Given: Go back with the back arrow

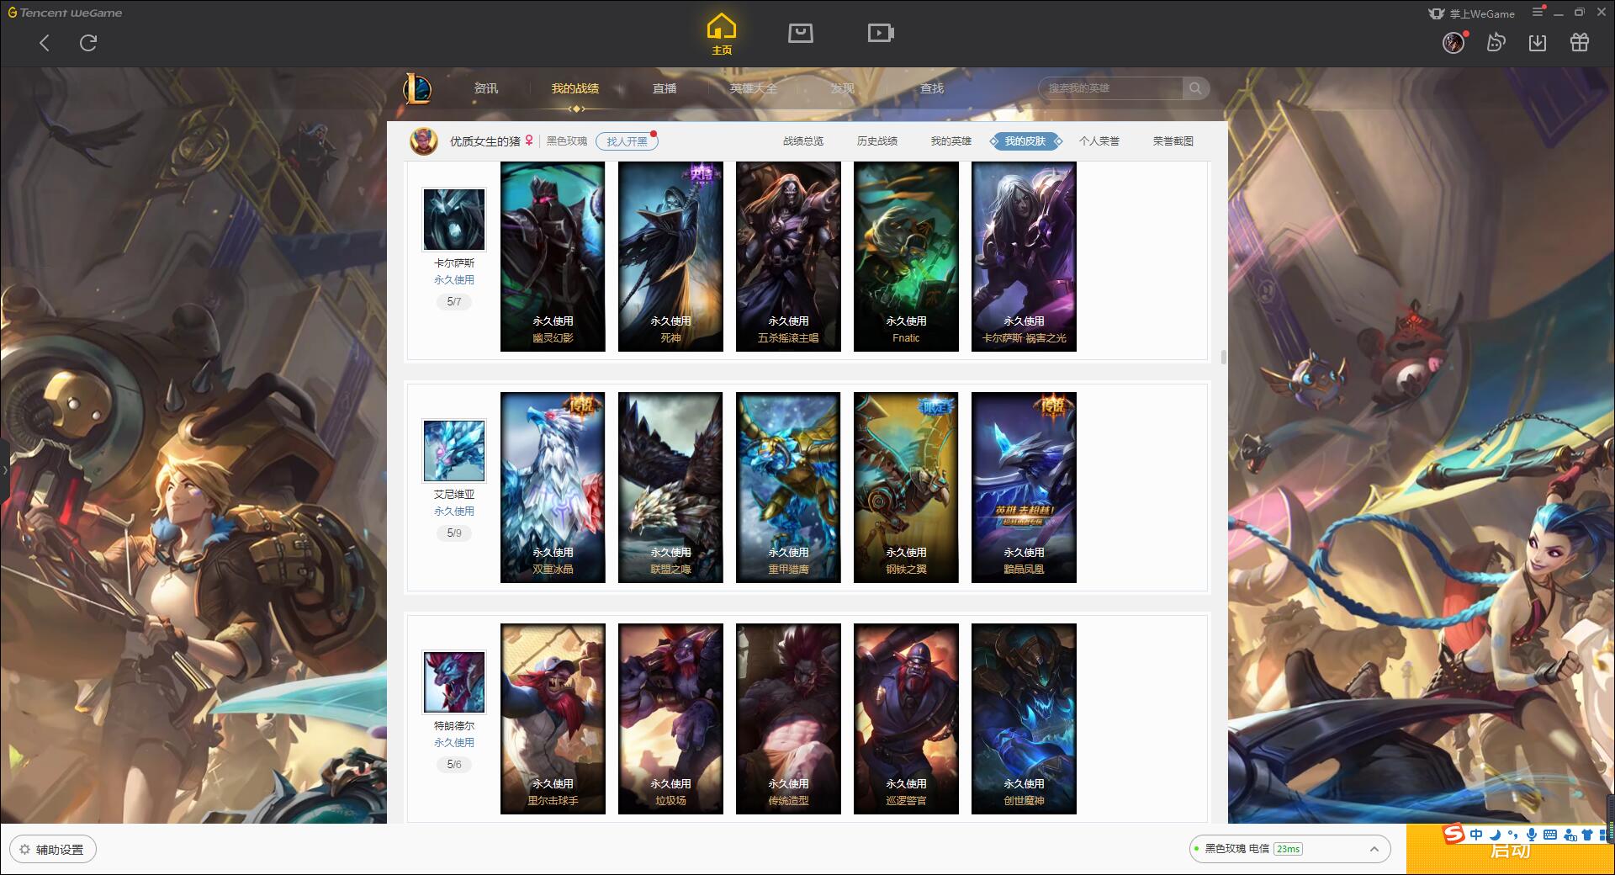Looking at the screenshot, I should (45, 43).
